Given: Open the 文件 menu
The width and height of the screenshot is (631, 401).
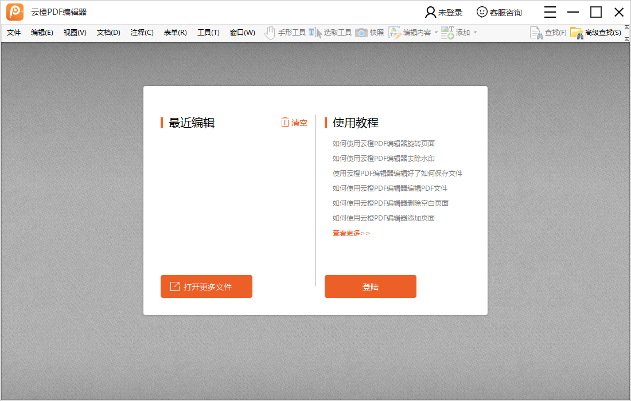Looking at the screenshot, I should (14, 33).
